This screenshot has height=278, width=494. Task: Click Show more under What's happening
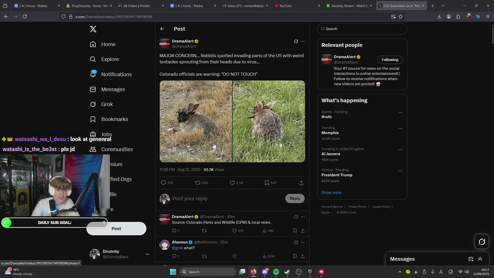tap(331, 192)
